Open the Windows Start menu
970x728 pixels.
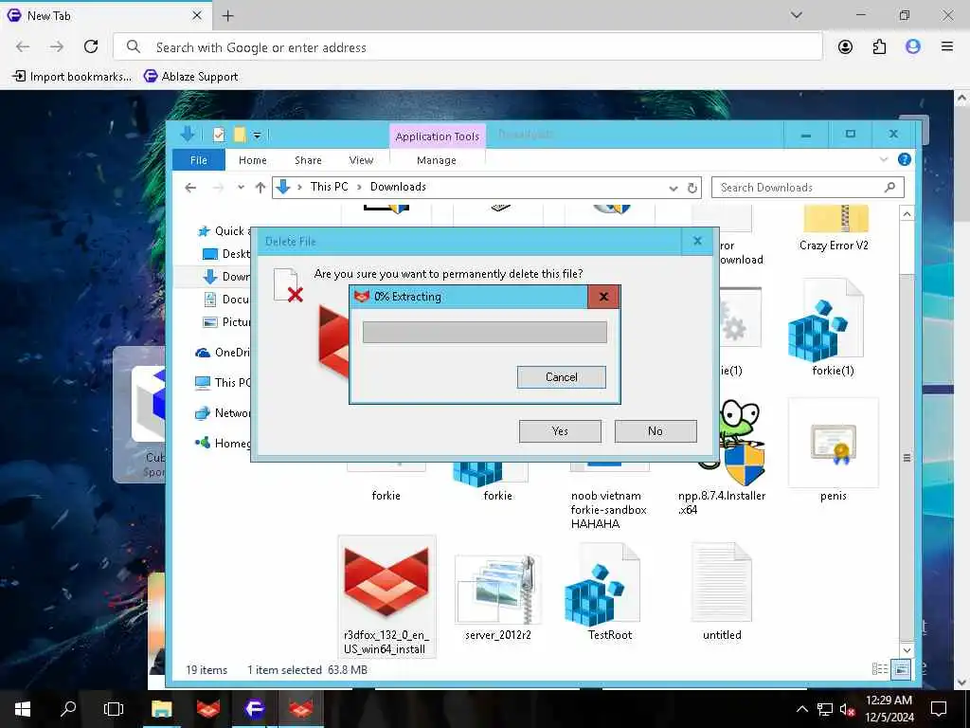[x=23, y=709]
